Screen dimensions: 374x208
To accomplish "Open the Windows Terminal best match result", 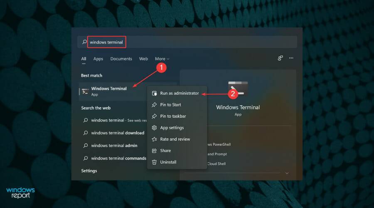I will [113, 92].
